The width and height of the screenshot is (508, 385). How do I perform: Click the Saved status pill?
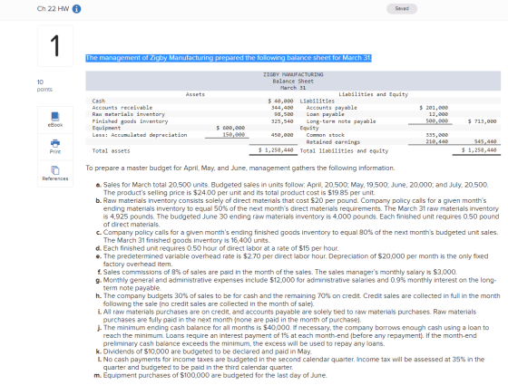click(x=402, y=8)
